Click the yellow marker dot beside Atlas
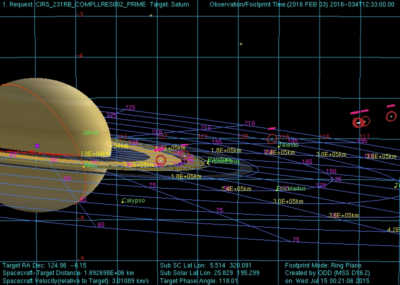 [83, 166]
